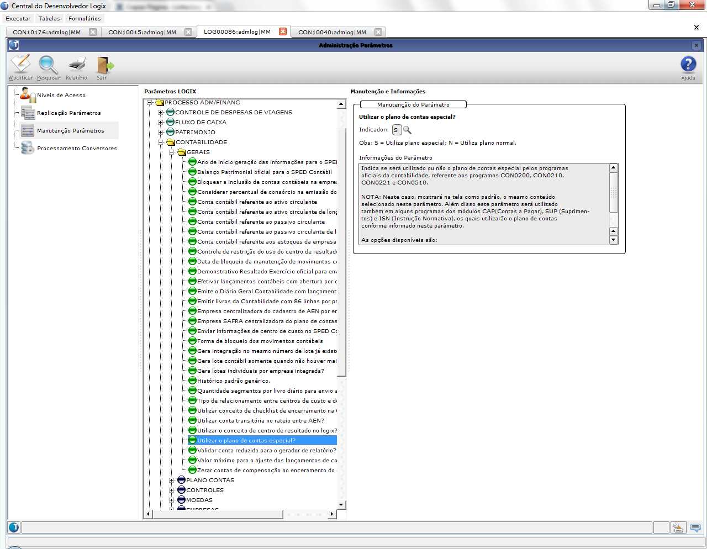Collapse CONTABILIDADE tree node
Viewport: 707px width, 549px height.
pyautogui.click(x=161, y=142)
